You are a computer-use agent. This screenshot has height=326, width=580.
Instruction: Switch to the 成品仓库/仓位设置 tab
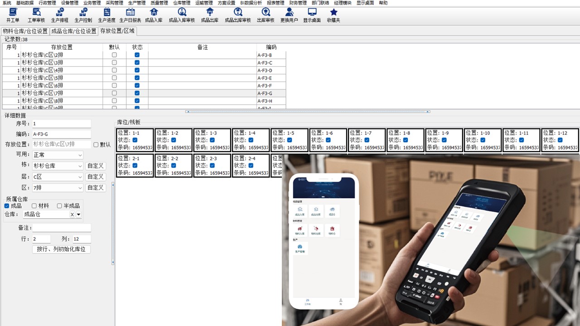point(74,31)
